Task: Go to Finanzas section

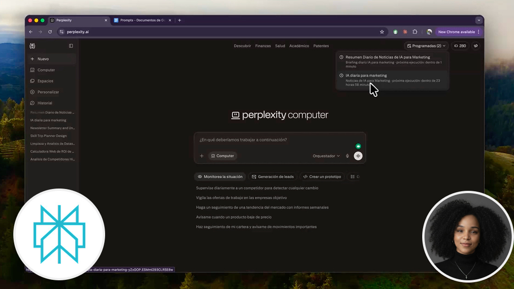Action: tap(263, 46)
